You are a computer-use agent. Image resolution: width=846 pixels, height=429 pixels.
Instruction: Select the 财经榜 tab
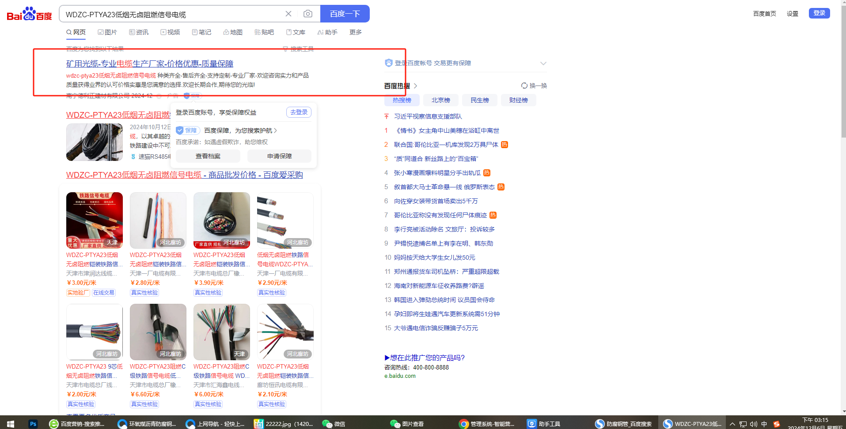tap(519, 100)
